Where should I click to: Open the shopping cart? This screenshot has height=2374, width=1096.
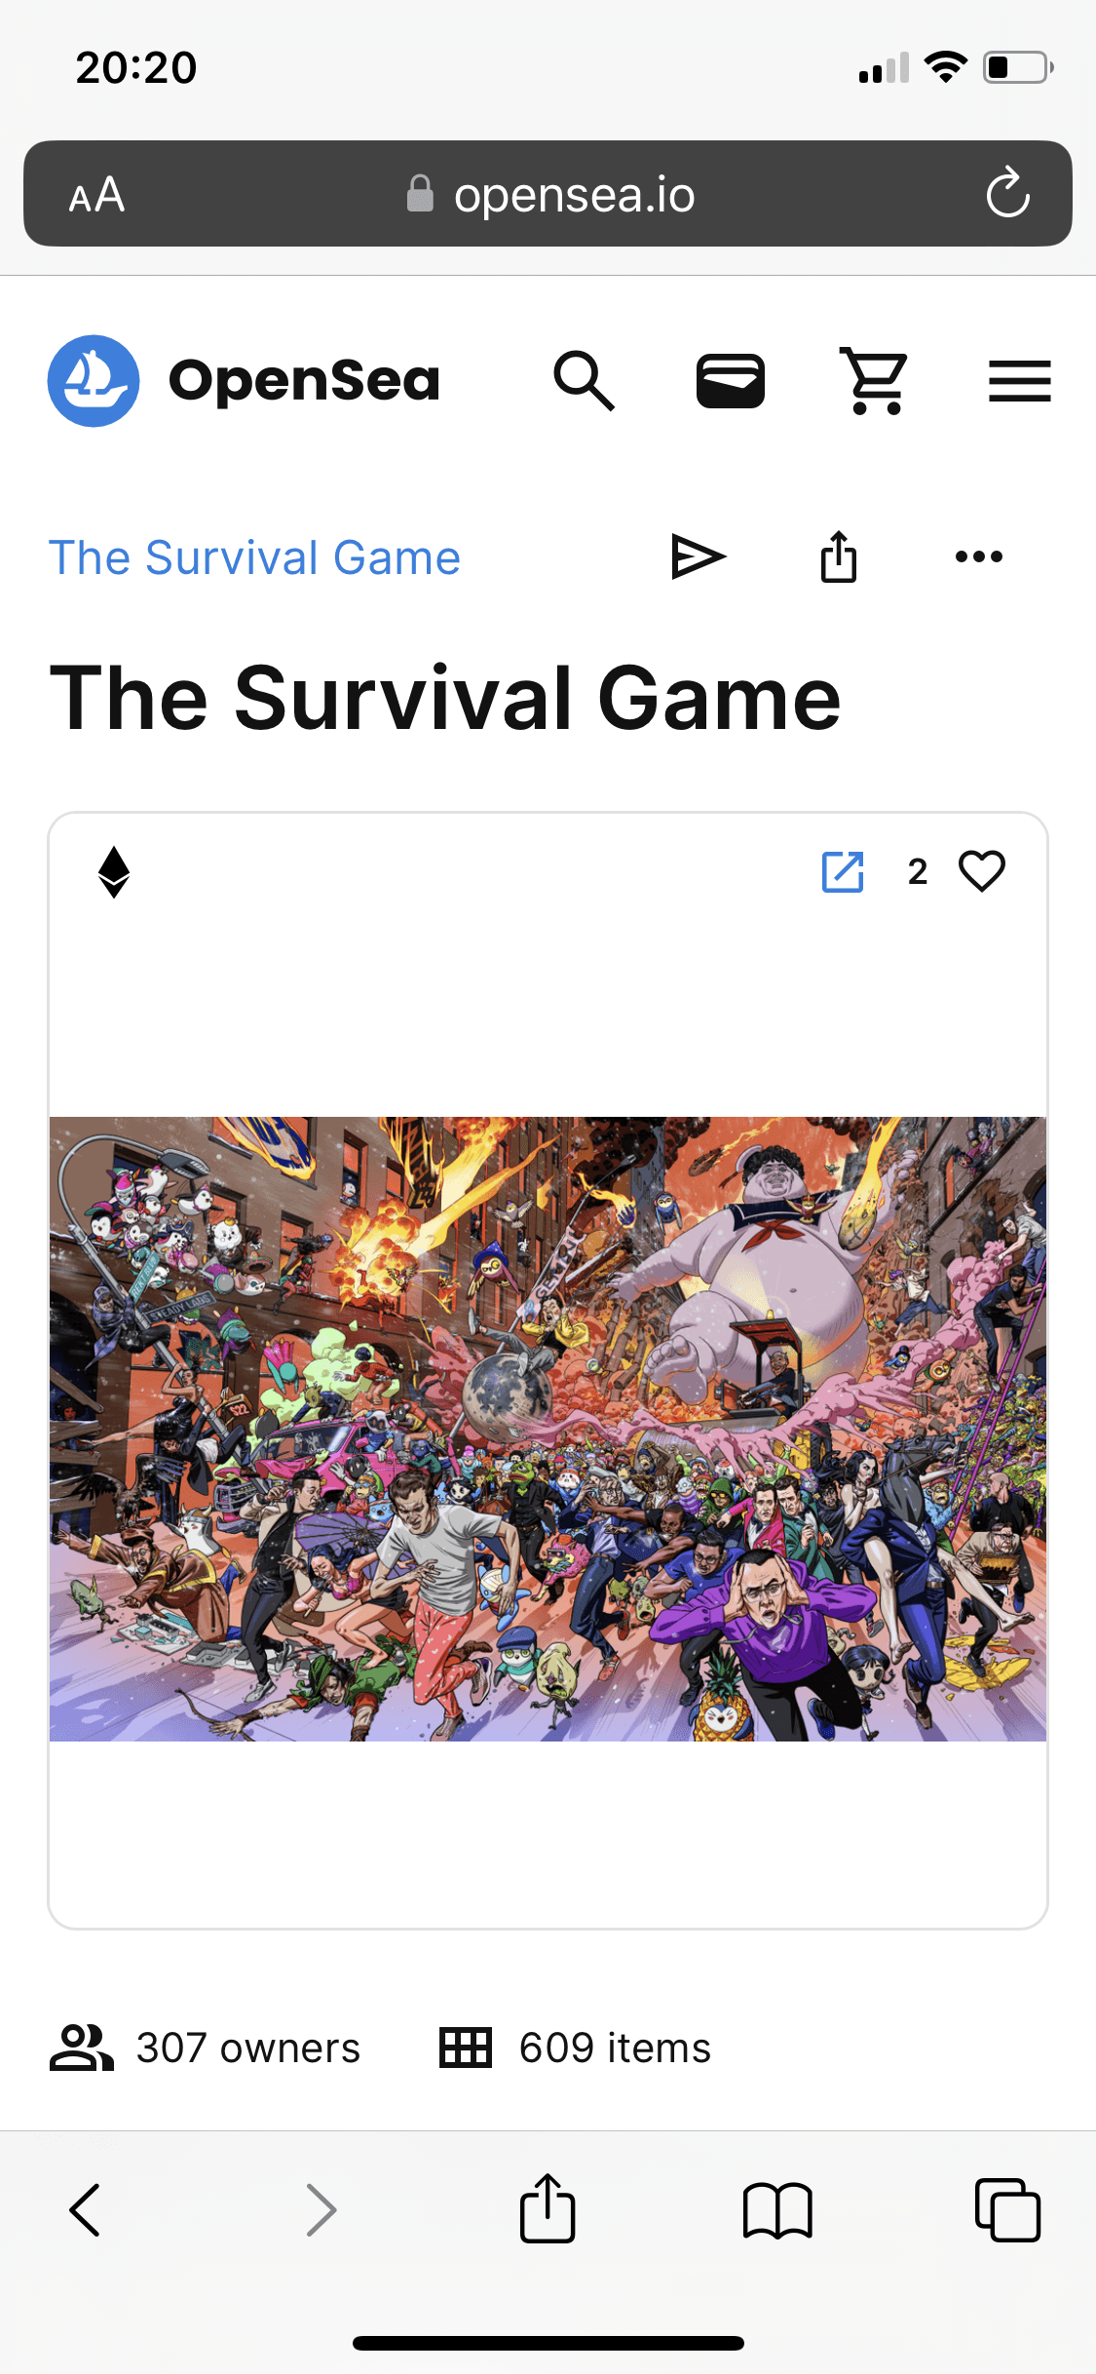pos(874,380)
